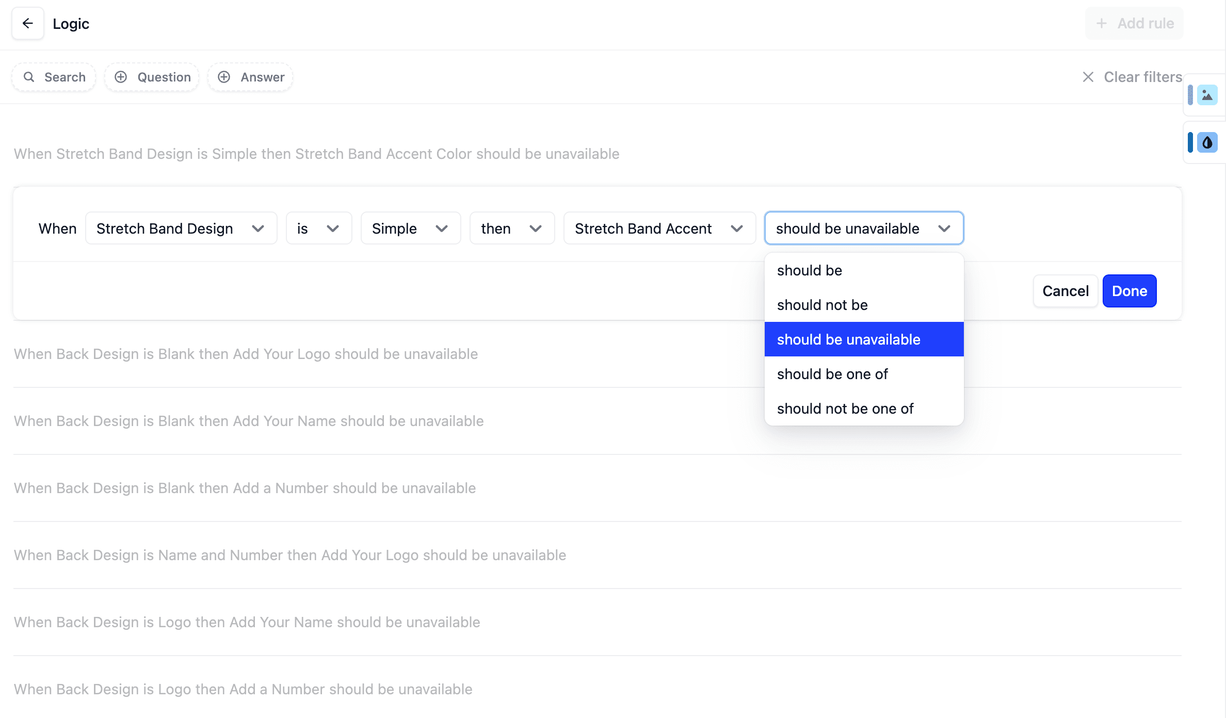Screen dimensions: 1226x718
Task: Click the droplet color icon in sidebar
Action: click(x=1207, y=143)
